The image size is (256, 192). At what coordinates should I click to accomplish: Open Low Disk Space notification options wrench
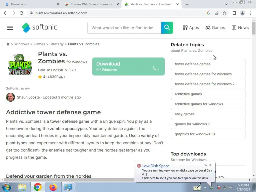pos(206,165)
